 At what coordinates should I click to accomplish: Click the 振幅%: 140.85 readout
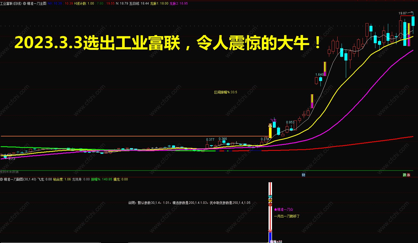(x=102, y=179)
